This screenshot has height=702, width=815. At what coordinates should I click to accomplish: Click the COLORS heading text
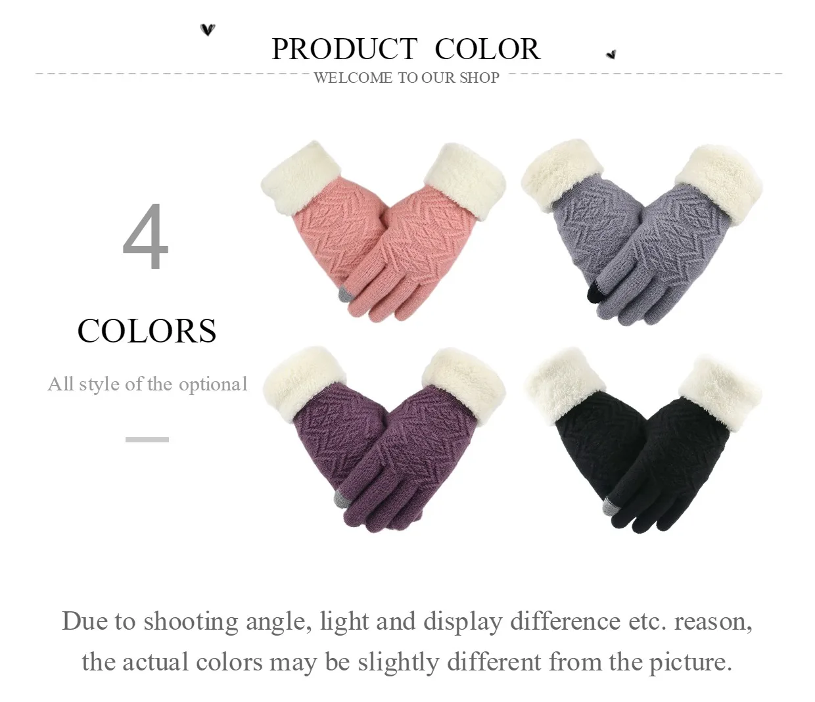147,331
